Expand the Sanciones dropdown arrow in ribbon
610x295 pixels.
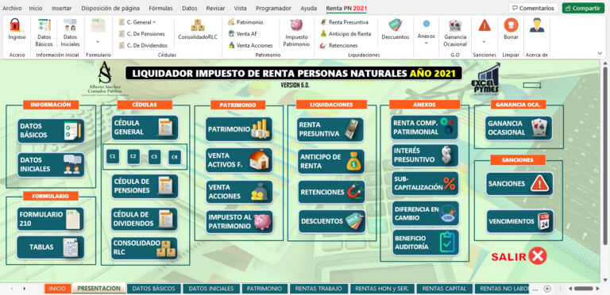(485, 41)
